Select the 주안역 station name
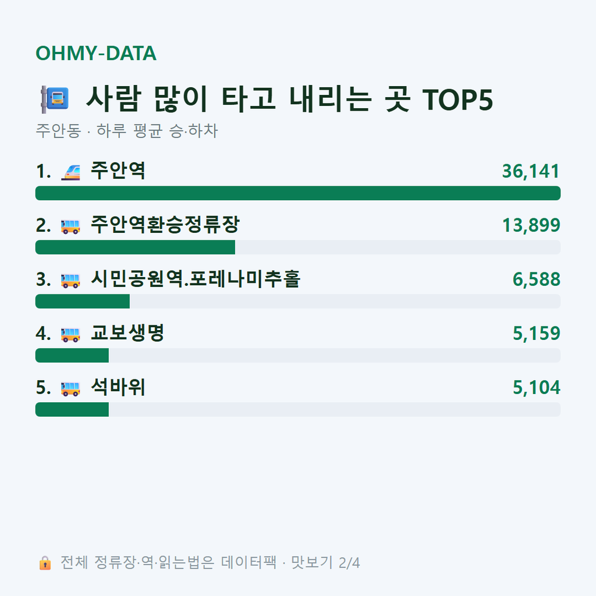The height and width of the screenshot is (596, 596). pyautogui.click(x=118, y=171)
